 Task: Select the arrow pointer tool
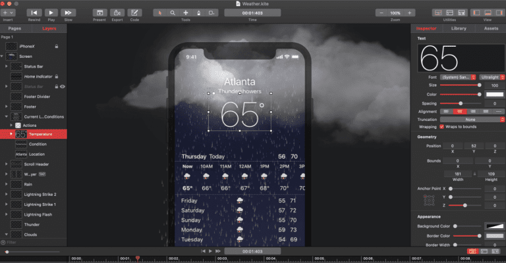[x=161, y=12]
